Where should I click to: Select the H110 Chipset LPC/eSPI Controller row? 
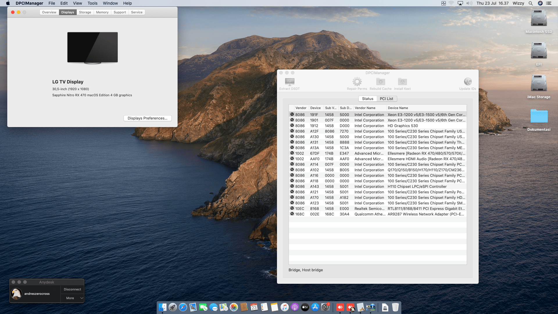tap(378, 186)
